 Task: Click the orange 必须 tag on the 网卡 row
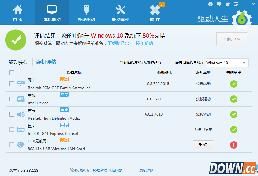(x=64, y=80)
